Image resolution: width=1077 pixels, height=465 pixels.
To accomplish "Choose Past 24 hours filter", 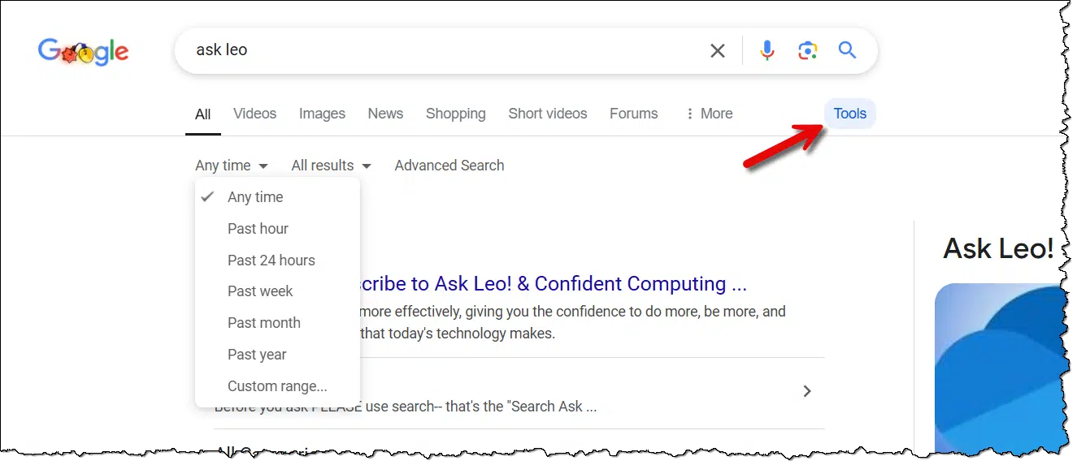I will tap(271, 260).
